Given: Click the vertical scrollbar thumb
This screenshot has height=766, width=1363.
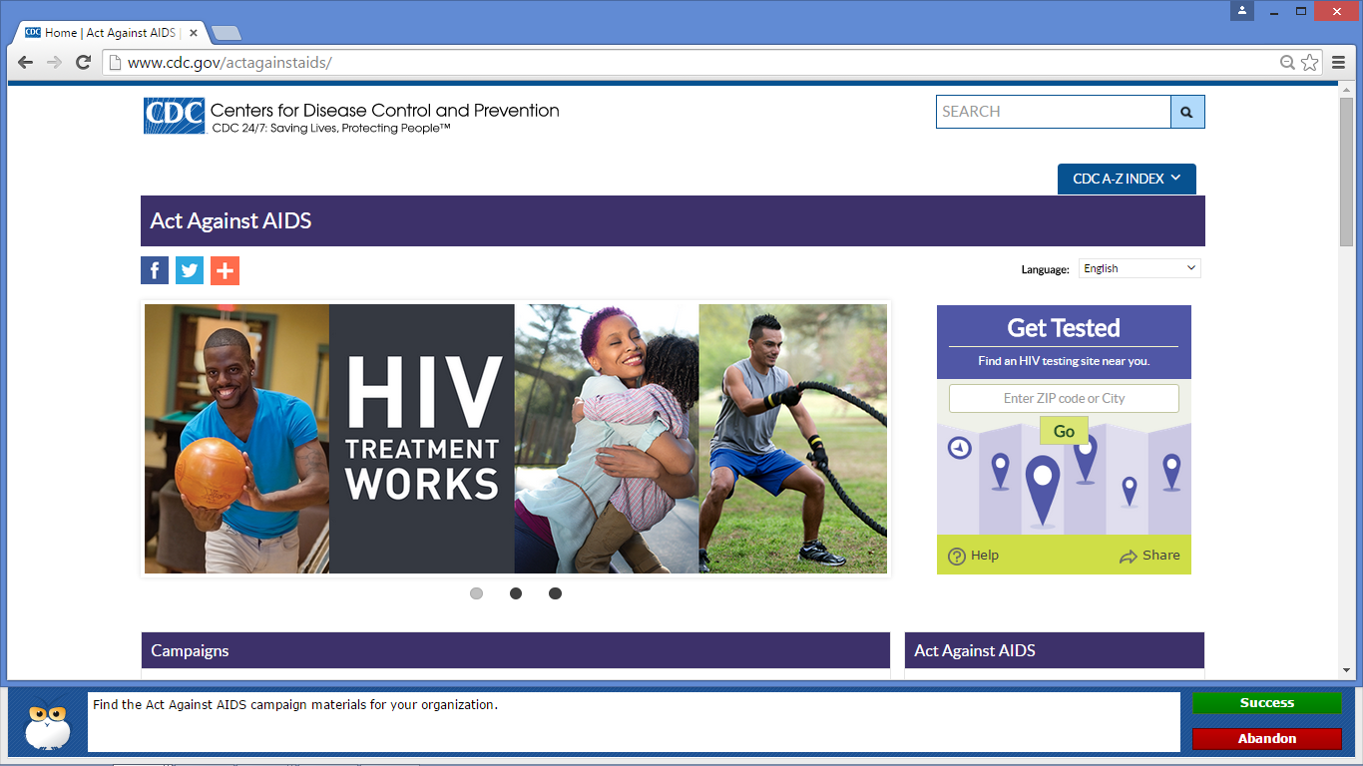Looking at the screenshot, I should tap(1346, 173).
